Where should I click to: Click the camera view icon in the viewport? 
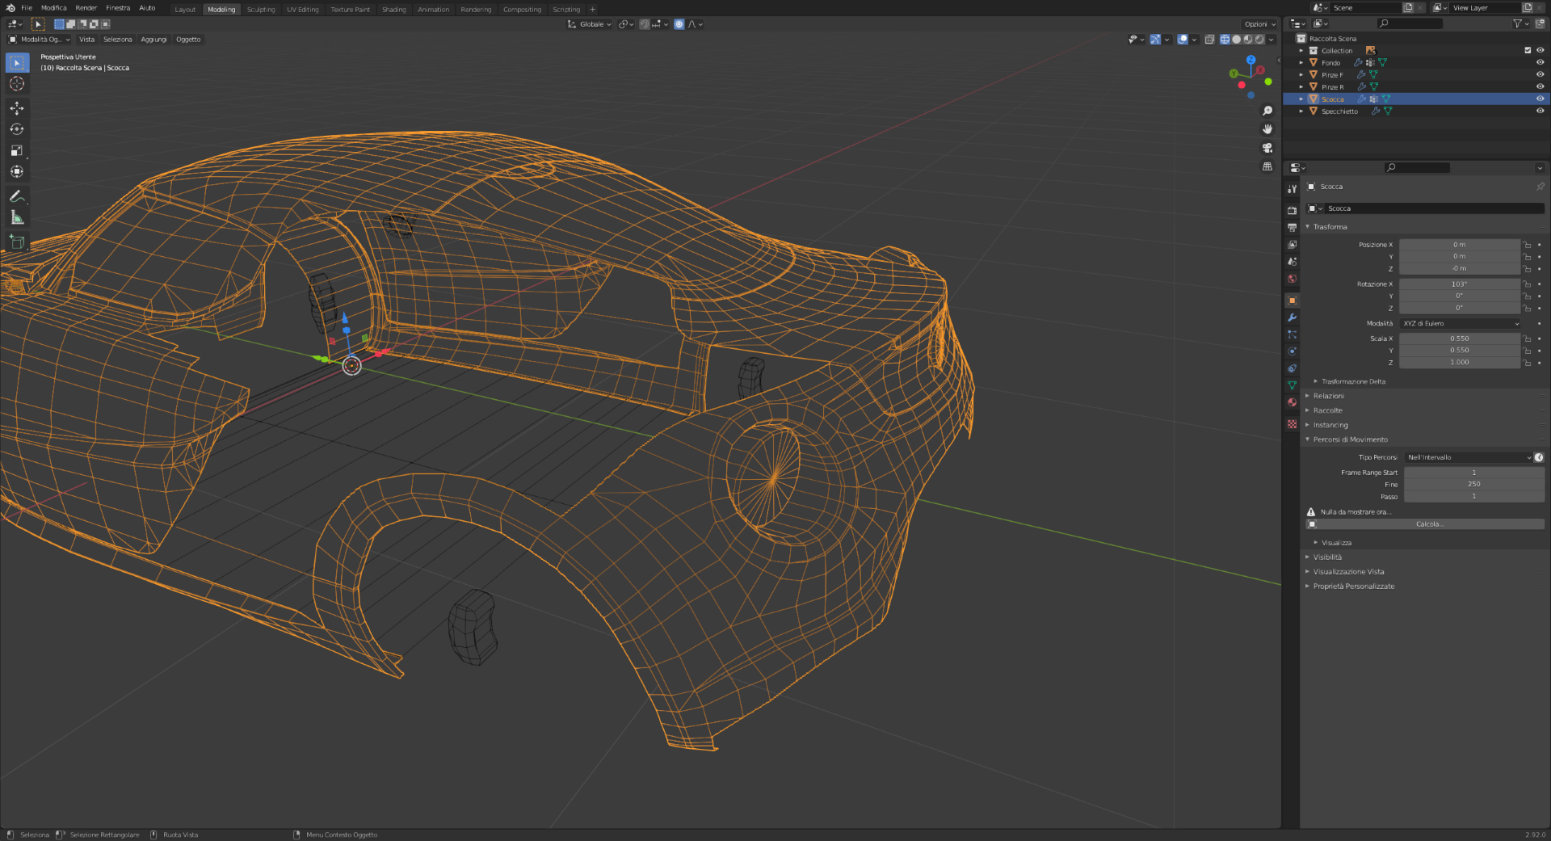click(1267, 148)
